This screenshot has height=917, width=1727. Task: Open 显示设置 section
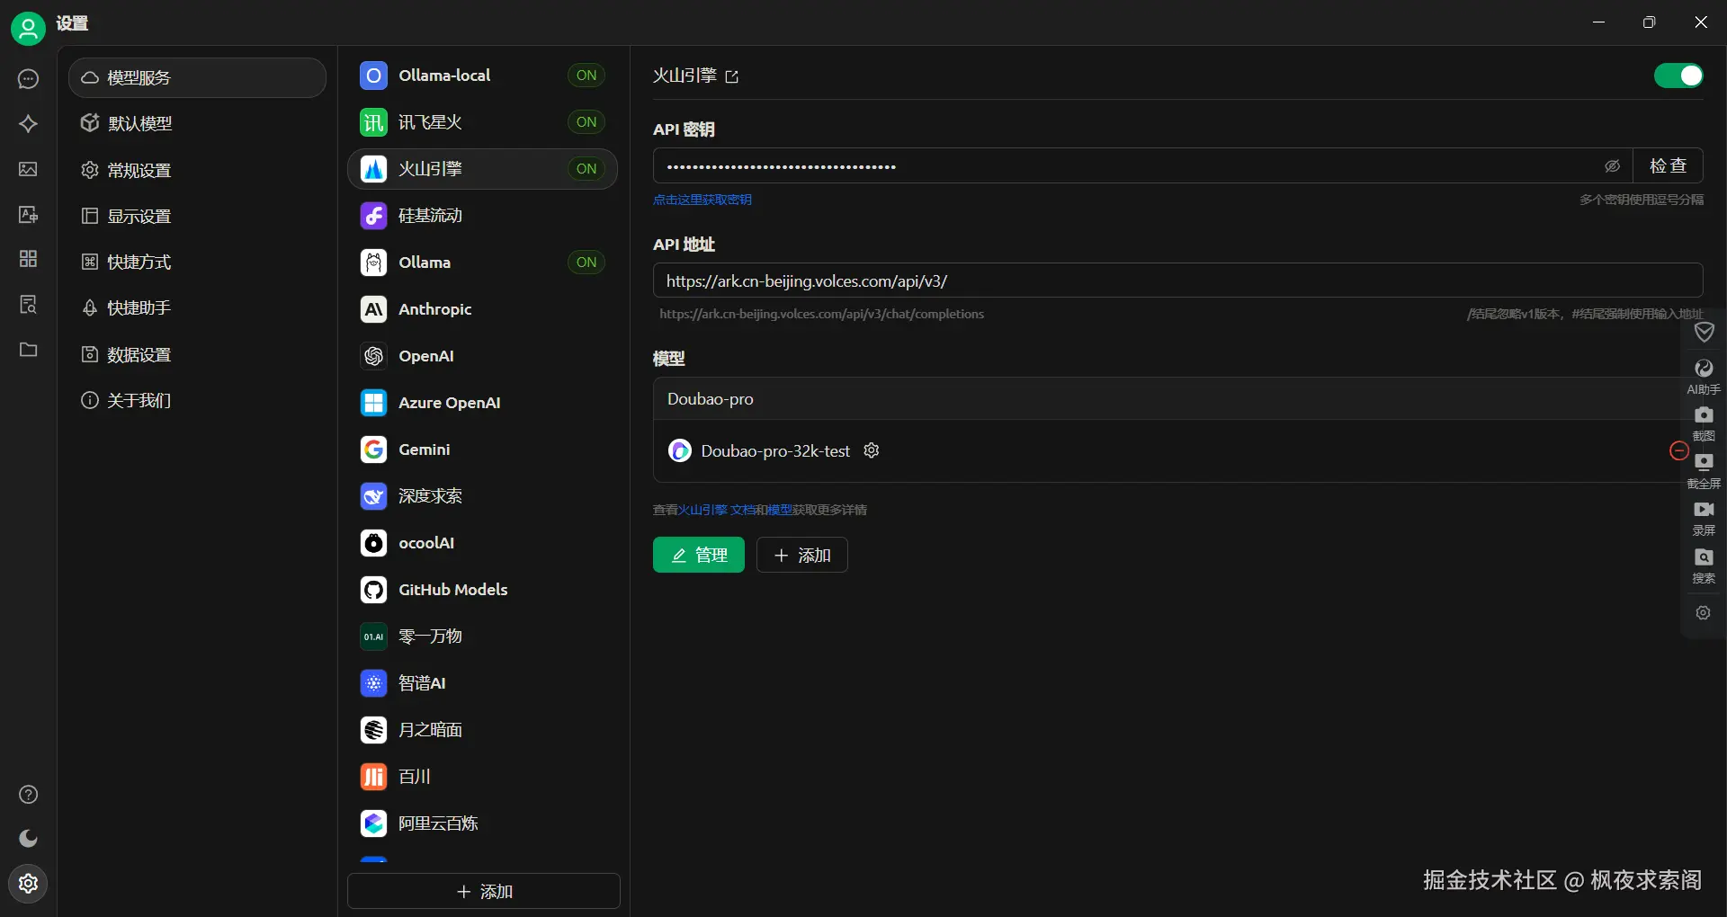click(x=197, y=217)
